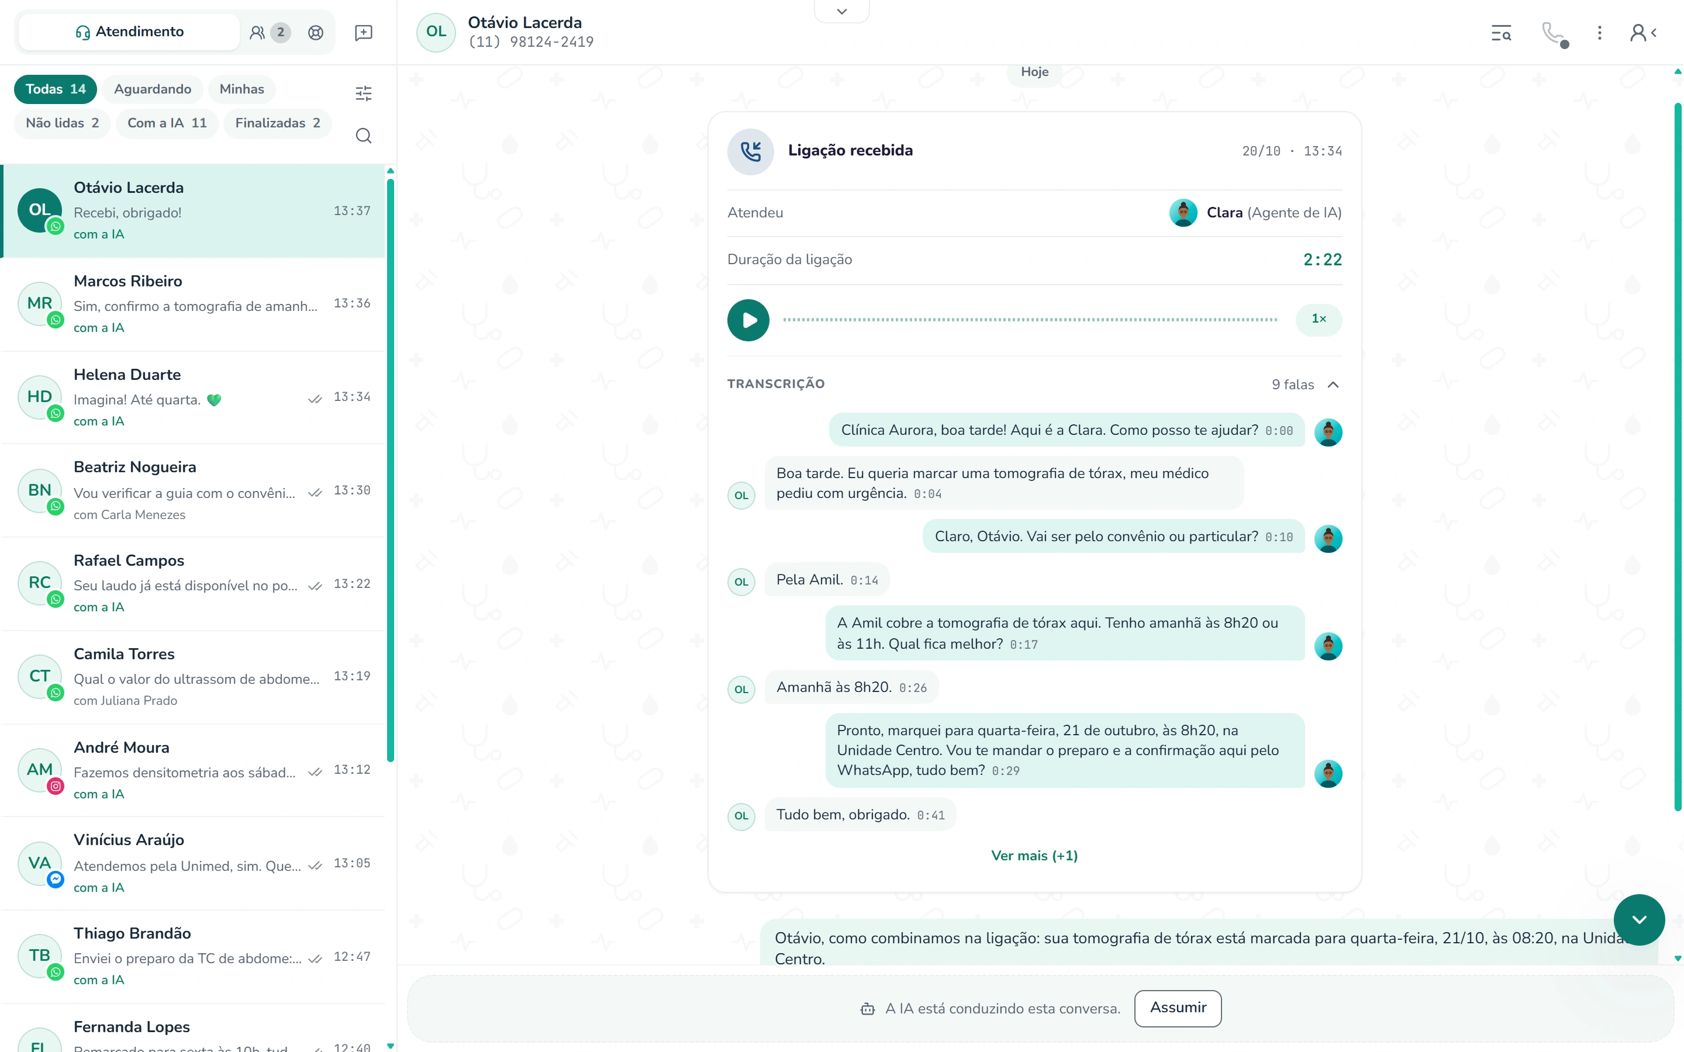The height and width of the screenshot is (1052, 1684).
Task: Select the Todas 14 filter tab
Action: coord(56,89)
